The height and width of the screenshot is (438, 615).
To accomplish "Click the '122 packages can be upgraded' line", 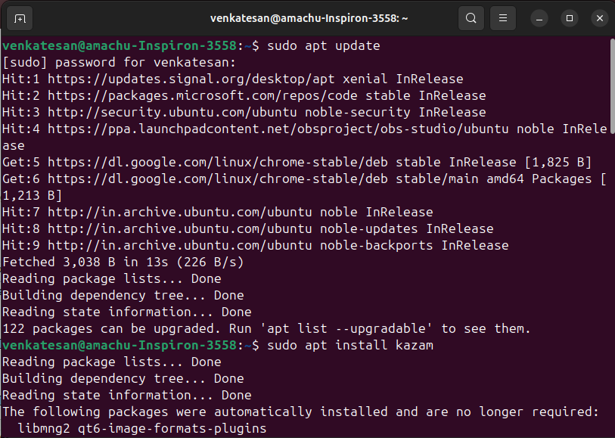I will 267,328.
